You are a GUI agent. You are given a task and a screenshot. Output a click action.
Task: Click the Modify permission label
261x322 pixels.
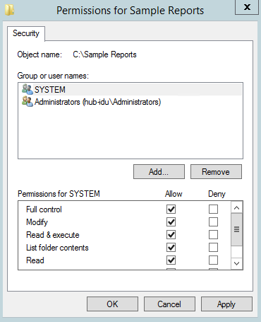37,222
